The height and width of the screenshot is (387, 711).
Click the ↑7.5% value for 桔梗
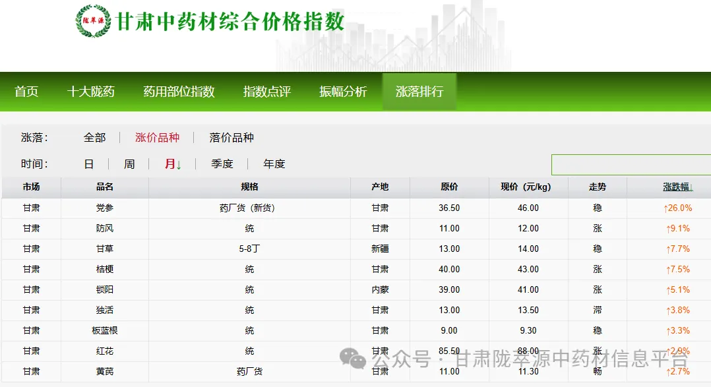[x=678, y=269]
